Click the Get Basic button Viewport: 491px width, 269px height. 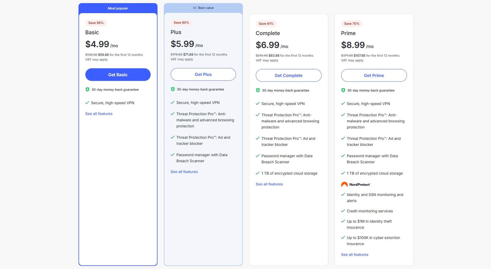tap(118, 75)
